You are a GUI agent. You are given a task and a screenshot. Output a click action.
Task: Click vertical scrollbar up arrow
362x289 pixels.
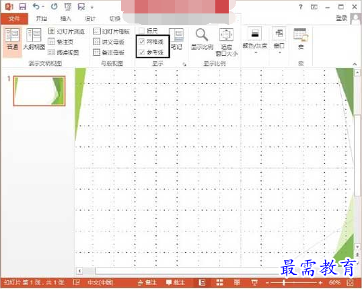click(357, 73)
